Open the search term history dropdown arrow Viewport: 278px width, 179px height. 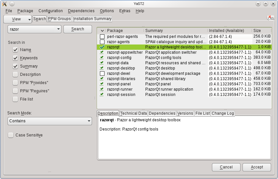58,29
